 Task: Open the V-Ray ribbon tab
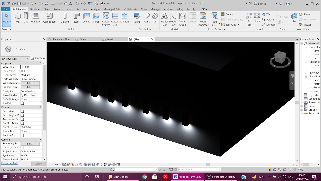tap(180, 9)
